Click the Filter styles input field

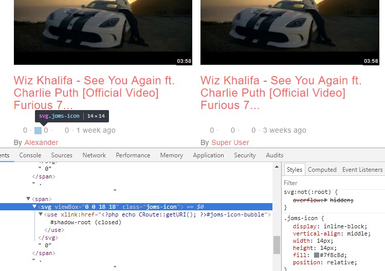pos(334,183)
